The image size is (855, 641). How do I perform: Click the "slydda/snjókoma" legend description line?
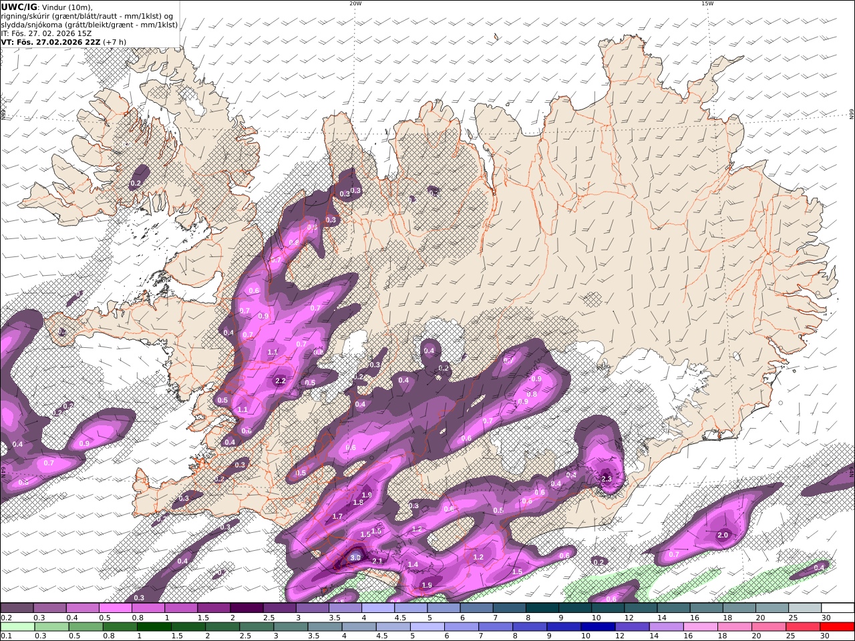click(x=90, y=24)
